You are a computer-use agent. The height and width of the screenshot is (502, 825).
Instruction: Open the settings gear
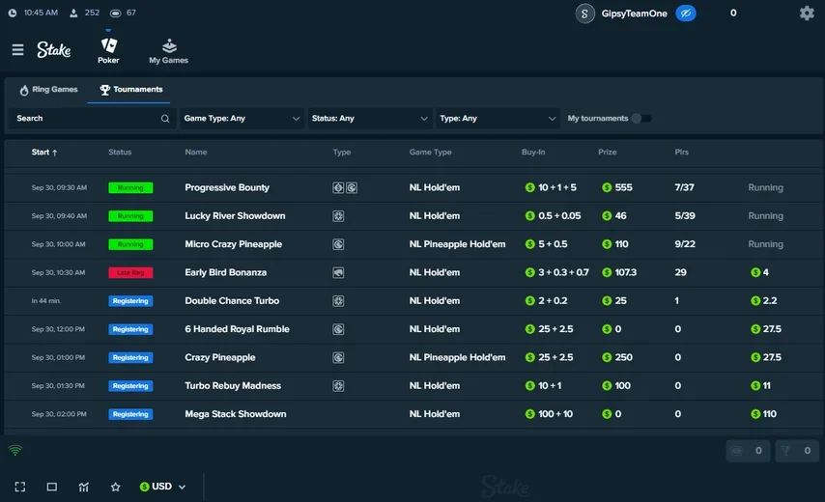pos(807,13)
